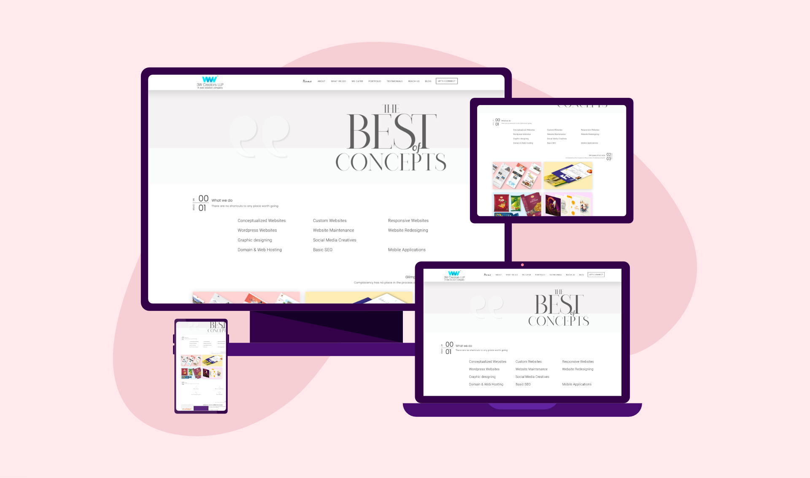Open the 'HOME' navigation menu item
Viewport: 810px width, 478px height.
click(306, 81)
